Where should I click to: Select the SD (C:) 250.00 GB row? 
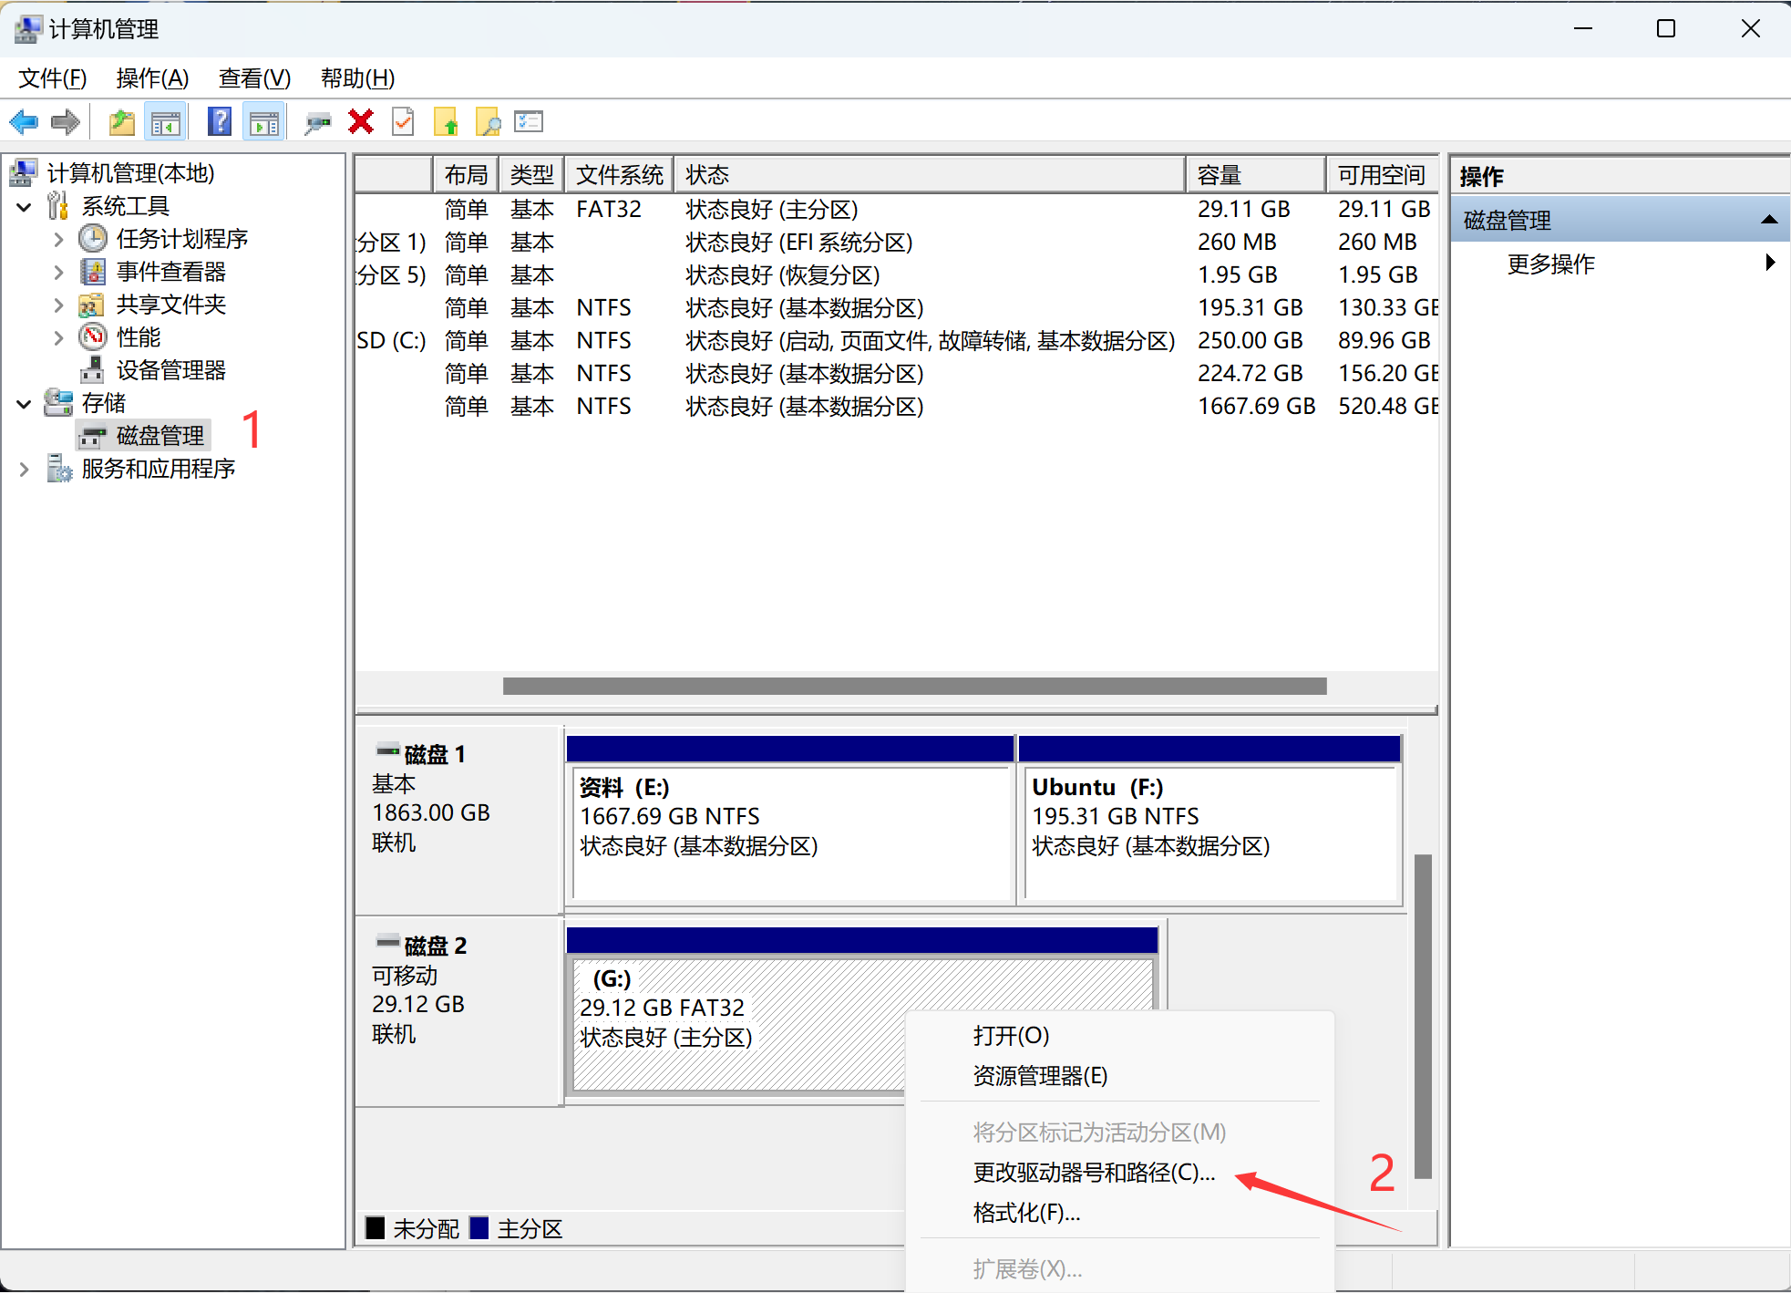tap(897, 341)
